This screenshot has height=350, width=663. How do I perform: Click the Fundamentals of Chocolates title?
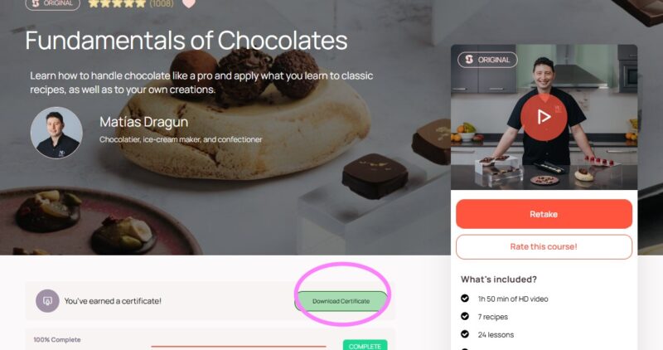[186, 41]
